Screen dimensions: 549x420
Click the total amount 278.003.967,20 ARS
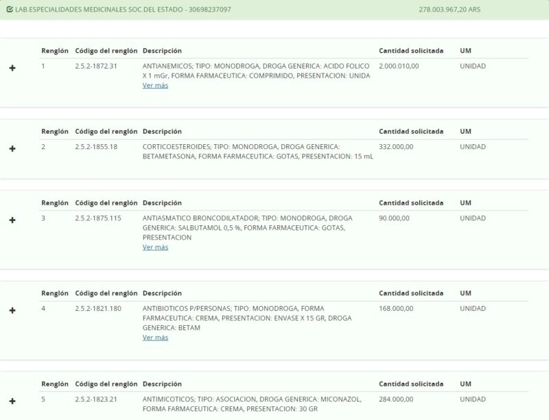point(449,10)
